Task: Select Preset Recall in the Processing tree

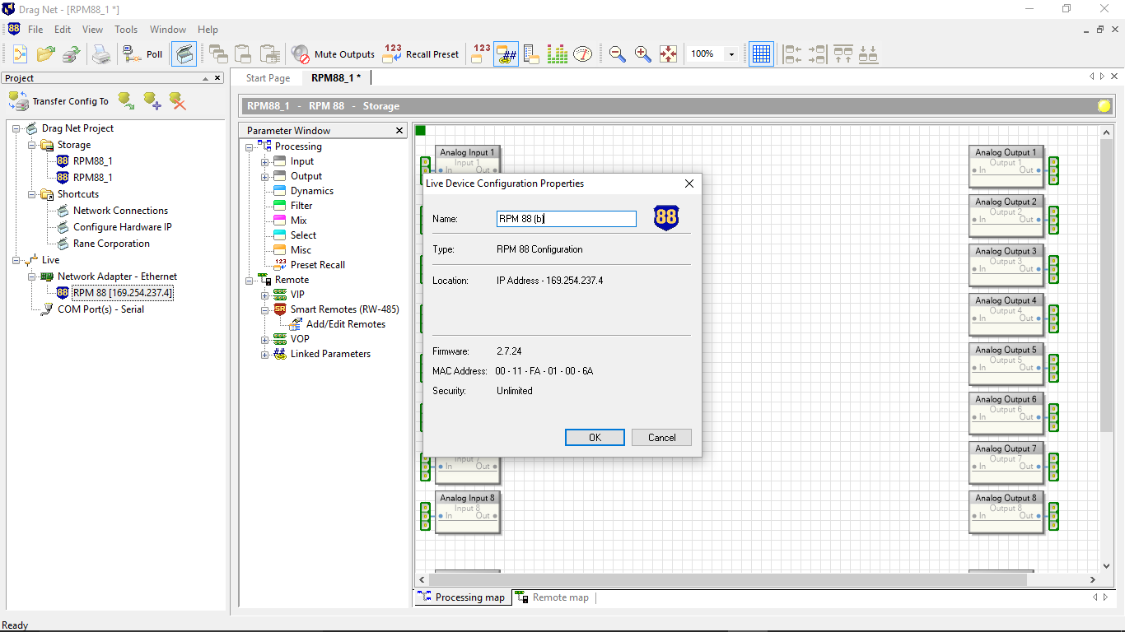Action: click(x=317, y=265)
